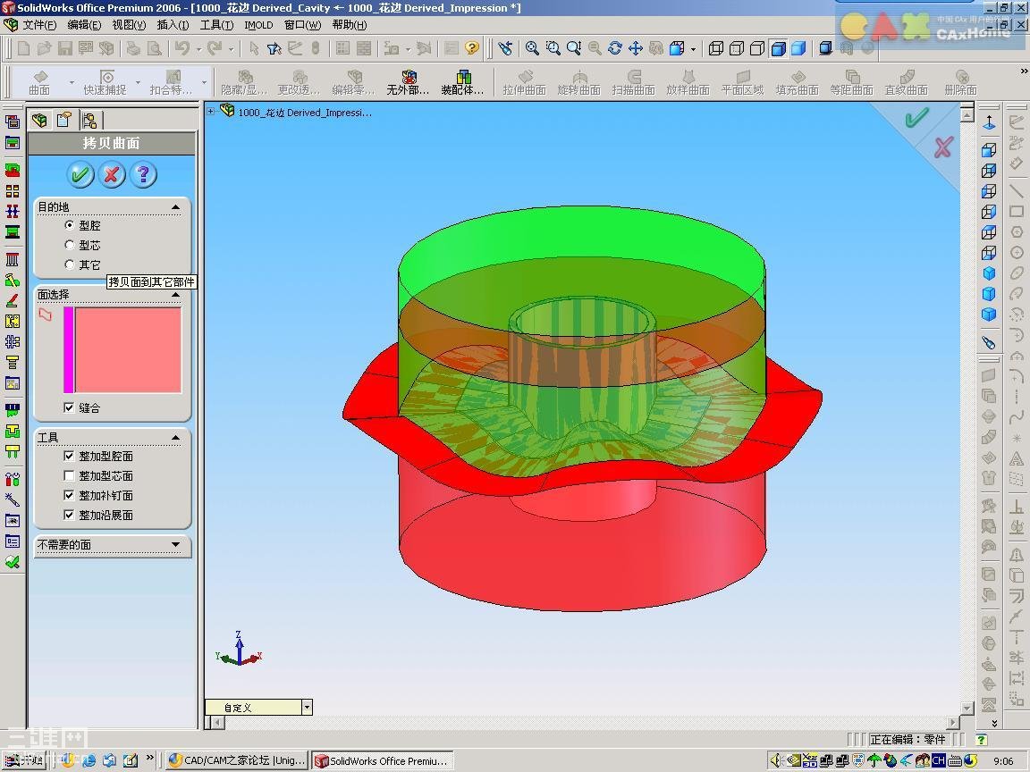Image resolution: width=1030 pixels, height=772 pixels.
Task: Open the 编辑(E) menu
Action: [84, 25]
